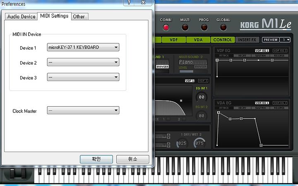Viewport: 298px width, 186px height.
Task: Confirm Preferences with the 확인 button
Action: 96,159
